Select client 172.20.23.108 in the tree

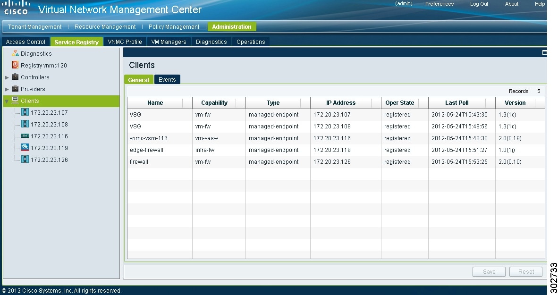49,124
